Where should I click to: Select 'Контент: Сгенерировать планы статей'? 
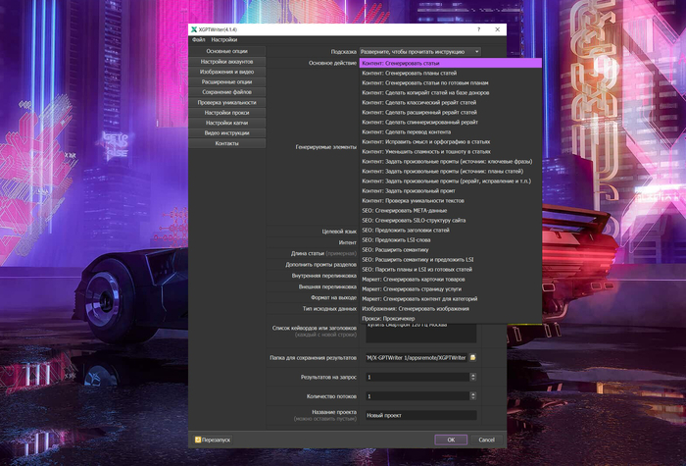coord(451,74)
